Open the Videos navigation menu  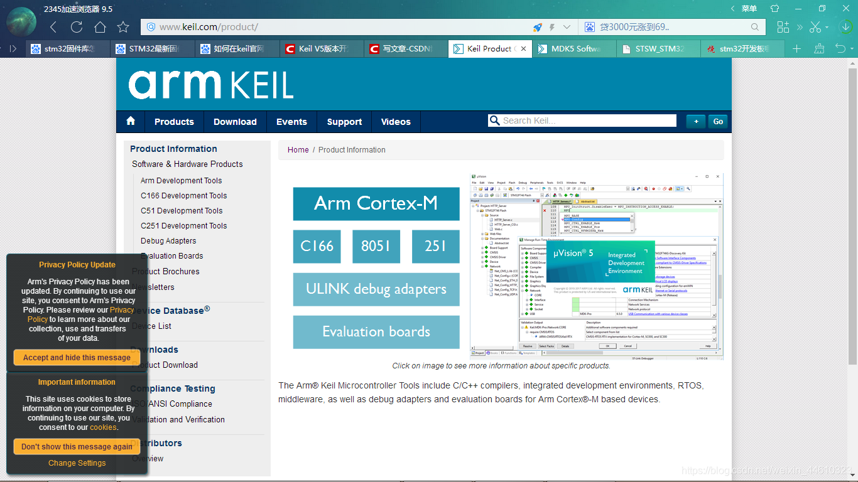click(396, 122)
